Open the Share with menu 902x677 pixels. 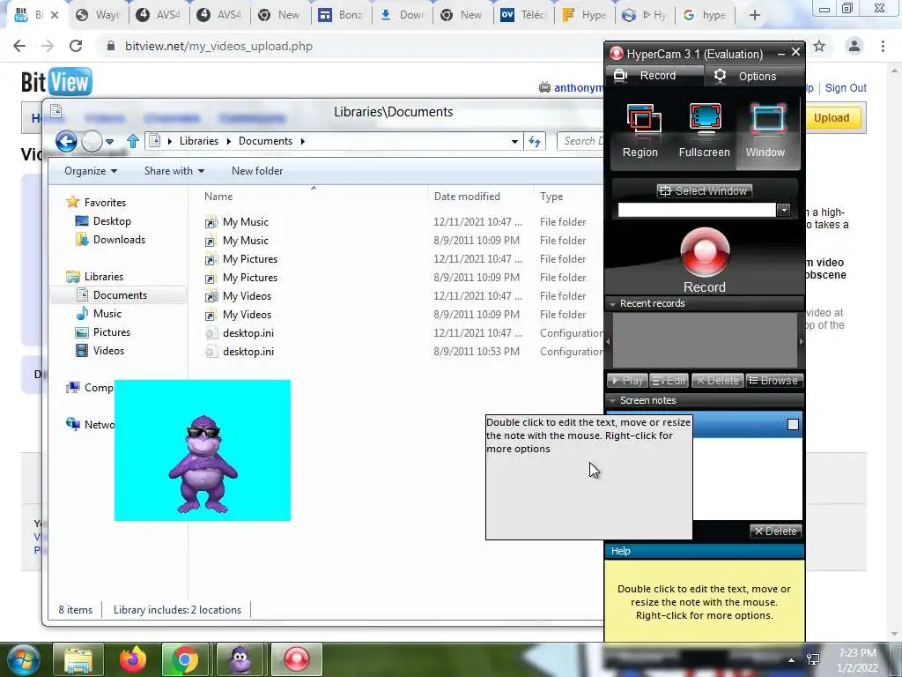pos(174,171)
